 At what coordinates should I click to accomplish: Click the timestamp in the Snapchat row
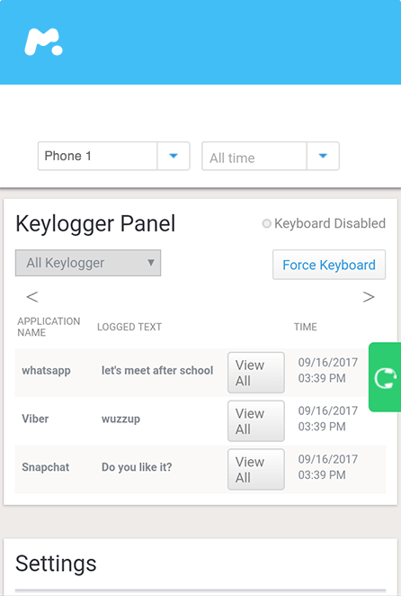coord(327,466)
